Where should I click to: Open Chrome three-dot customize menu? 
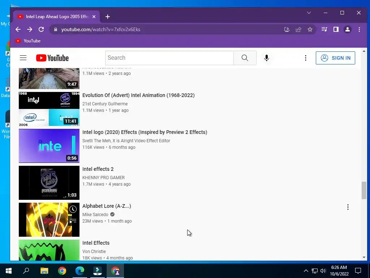pos(359,30)
